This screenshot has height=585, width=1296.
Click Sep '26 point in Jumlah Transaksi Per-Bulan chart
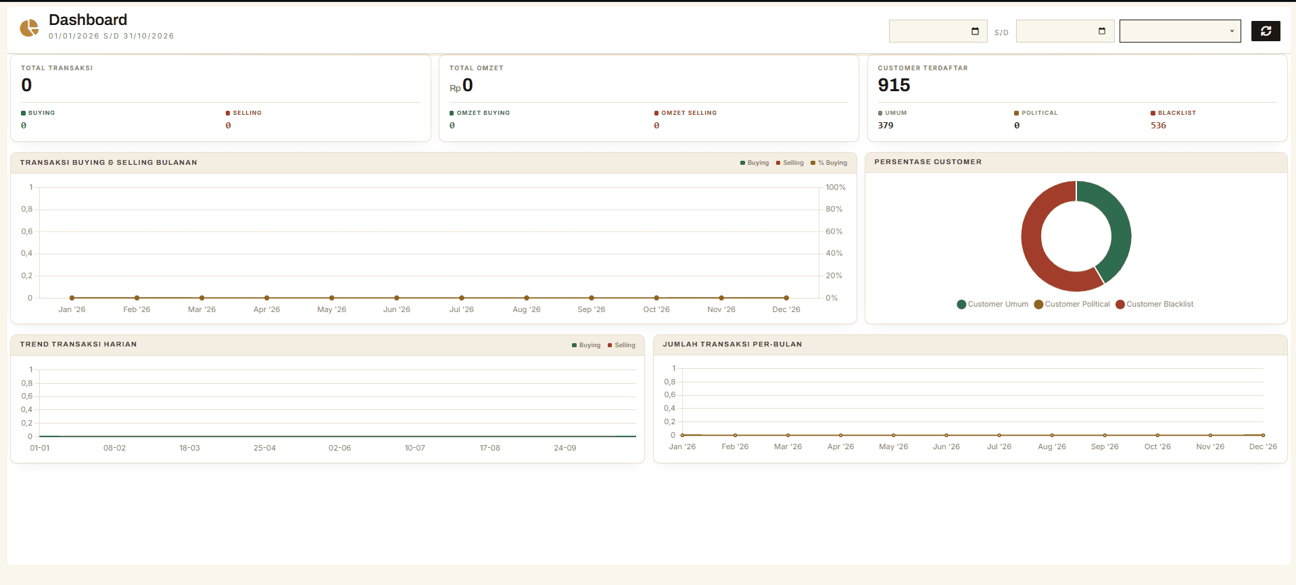(x=1105, y=435)
